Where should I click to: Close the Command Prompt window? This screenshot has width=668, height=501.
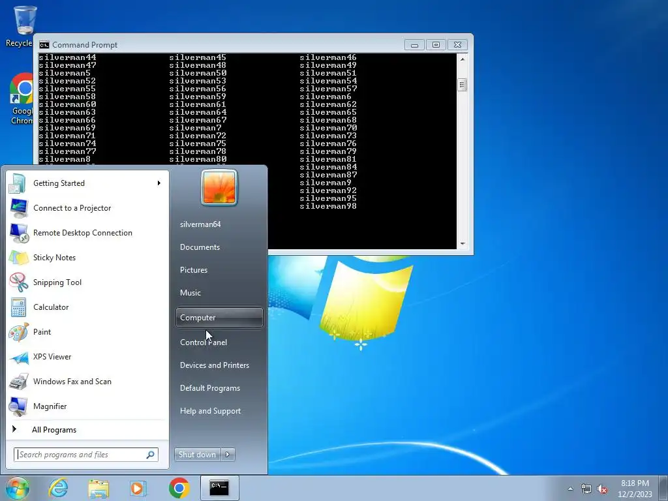click(457, 45)
